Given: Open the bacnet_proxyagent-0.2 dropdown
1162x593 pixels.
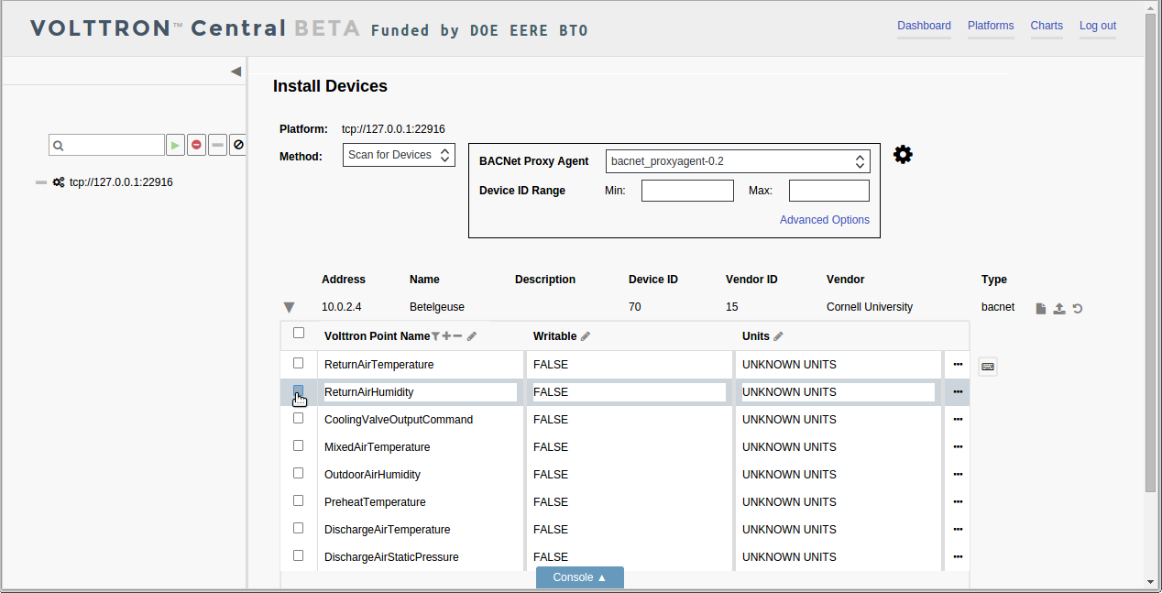Looking at the screenshot, I should coord(738,161).
